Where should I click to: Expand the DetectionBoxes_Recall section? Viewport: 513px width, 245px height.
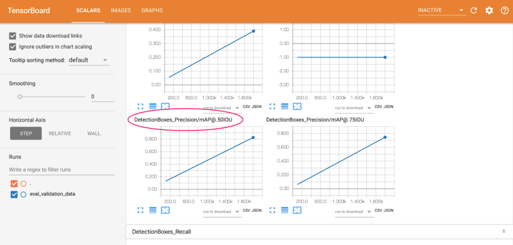click(319, 232)
